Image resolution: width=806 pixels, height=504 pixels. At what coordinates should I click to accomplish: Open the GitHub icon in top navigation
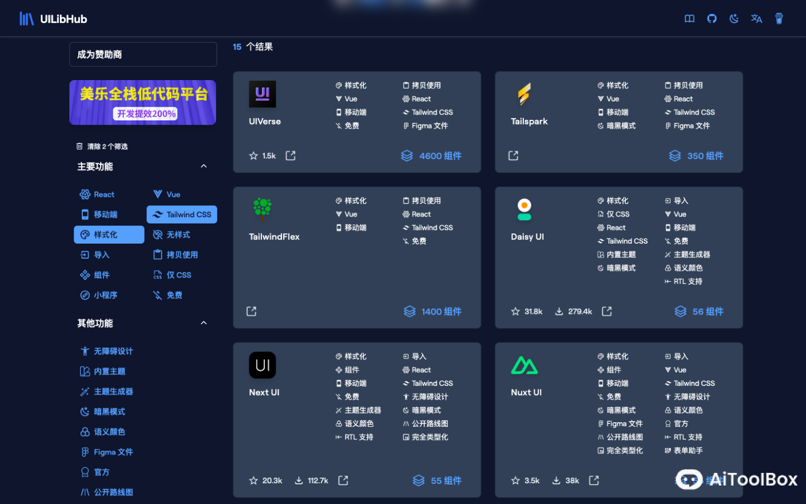tap(712, 18)
